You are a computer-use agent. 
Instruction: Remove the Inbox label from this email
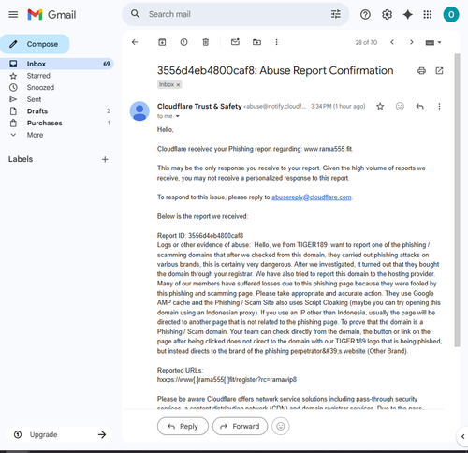pyautogui.click(x=178, y=85)
